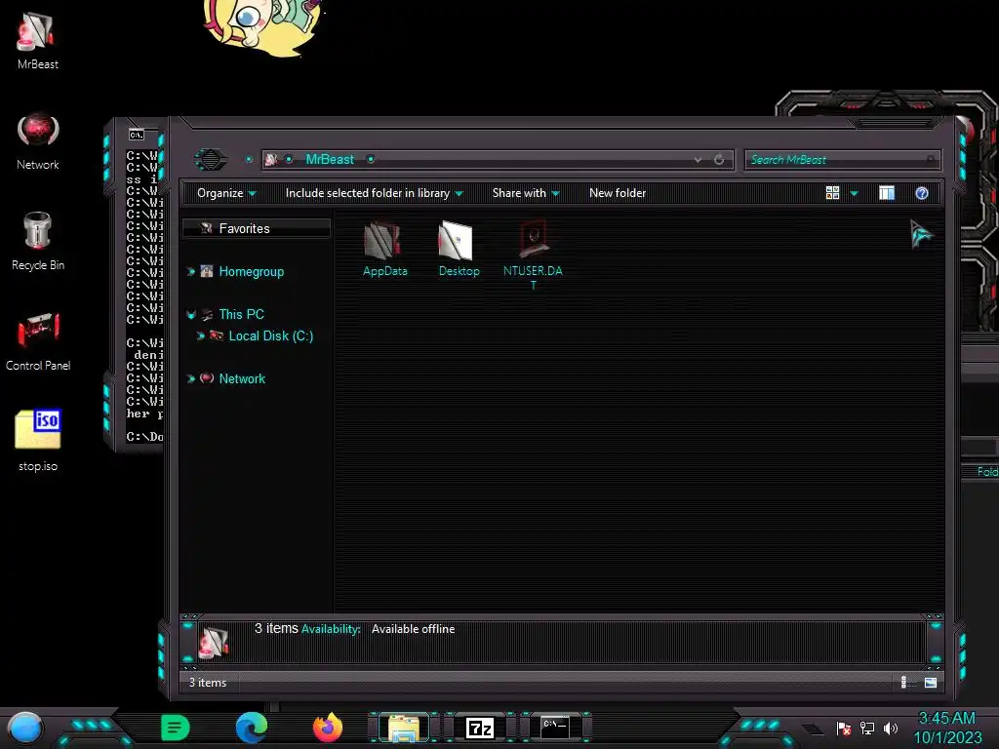The width and height of the screenshot is (999, 749).
Task: Click the change view icon
Action: [833, 193]
